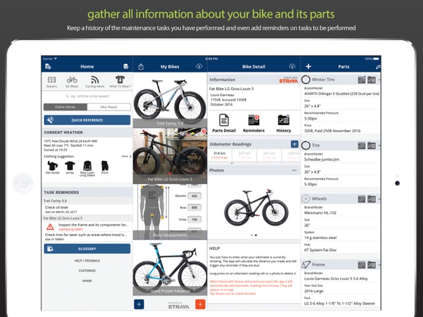Open Cycling News feed icon
The width and height of the screenshot is (423, 317).
tap(95, 80)
